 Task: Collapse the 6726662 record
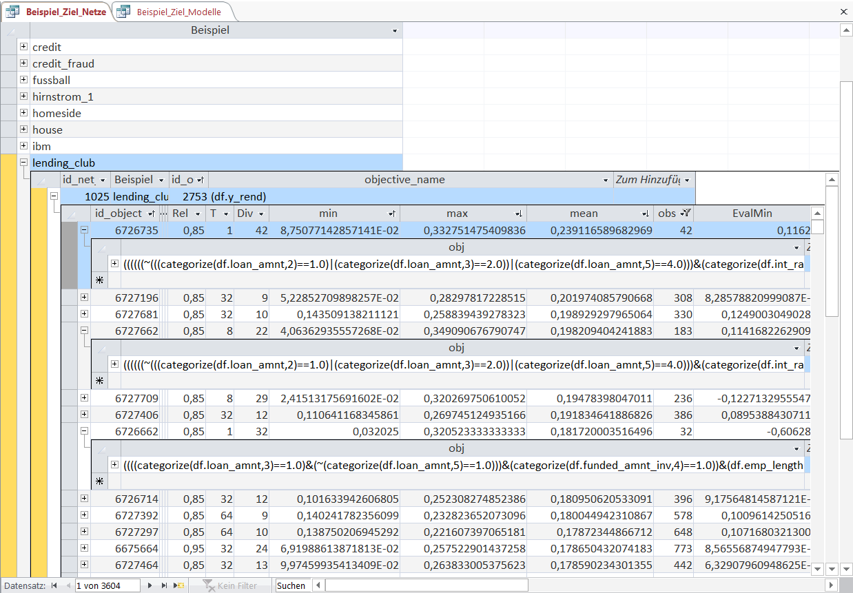coord(84,431)
